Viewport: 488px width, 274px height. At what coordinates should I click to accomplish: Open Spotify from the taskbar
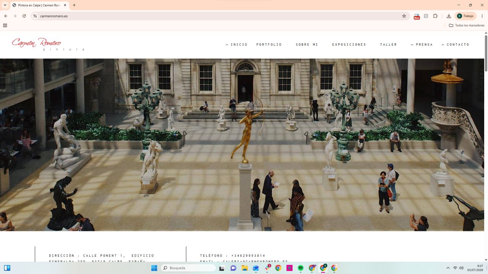pos(300,268)
